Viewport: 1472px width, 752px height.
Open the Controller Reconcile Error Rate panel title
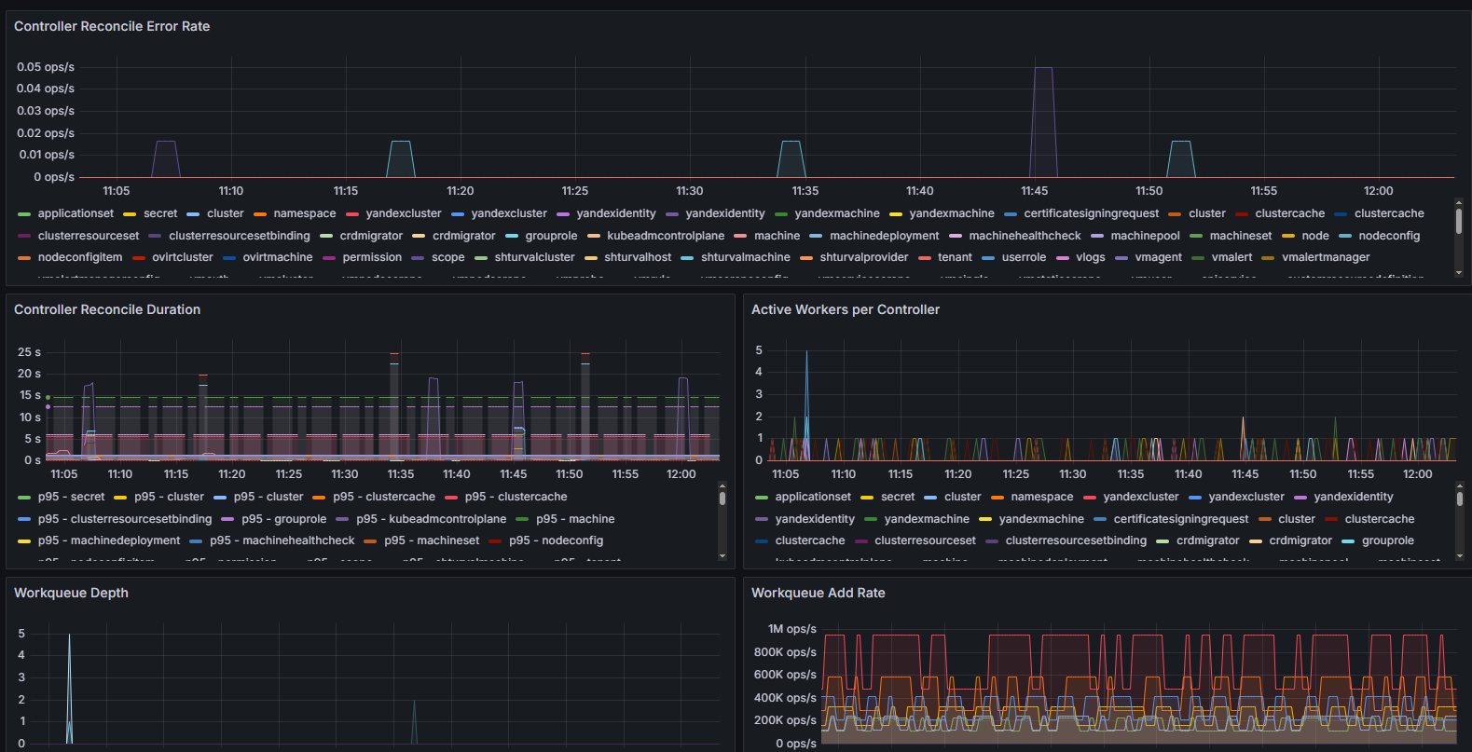(x=112, y=26)
